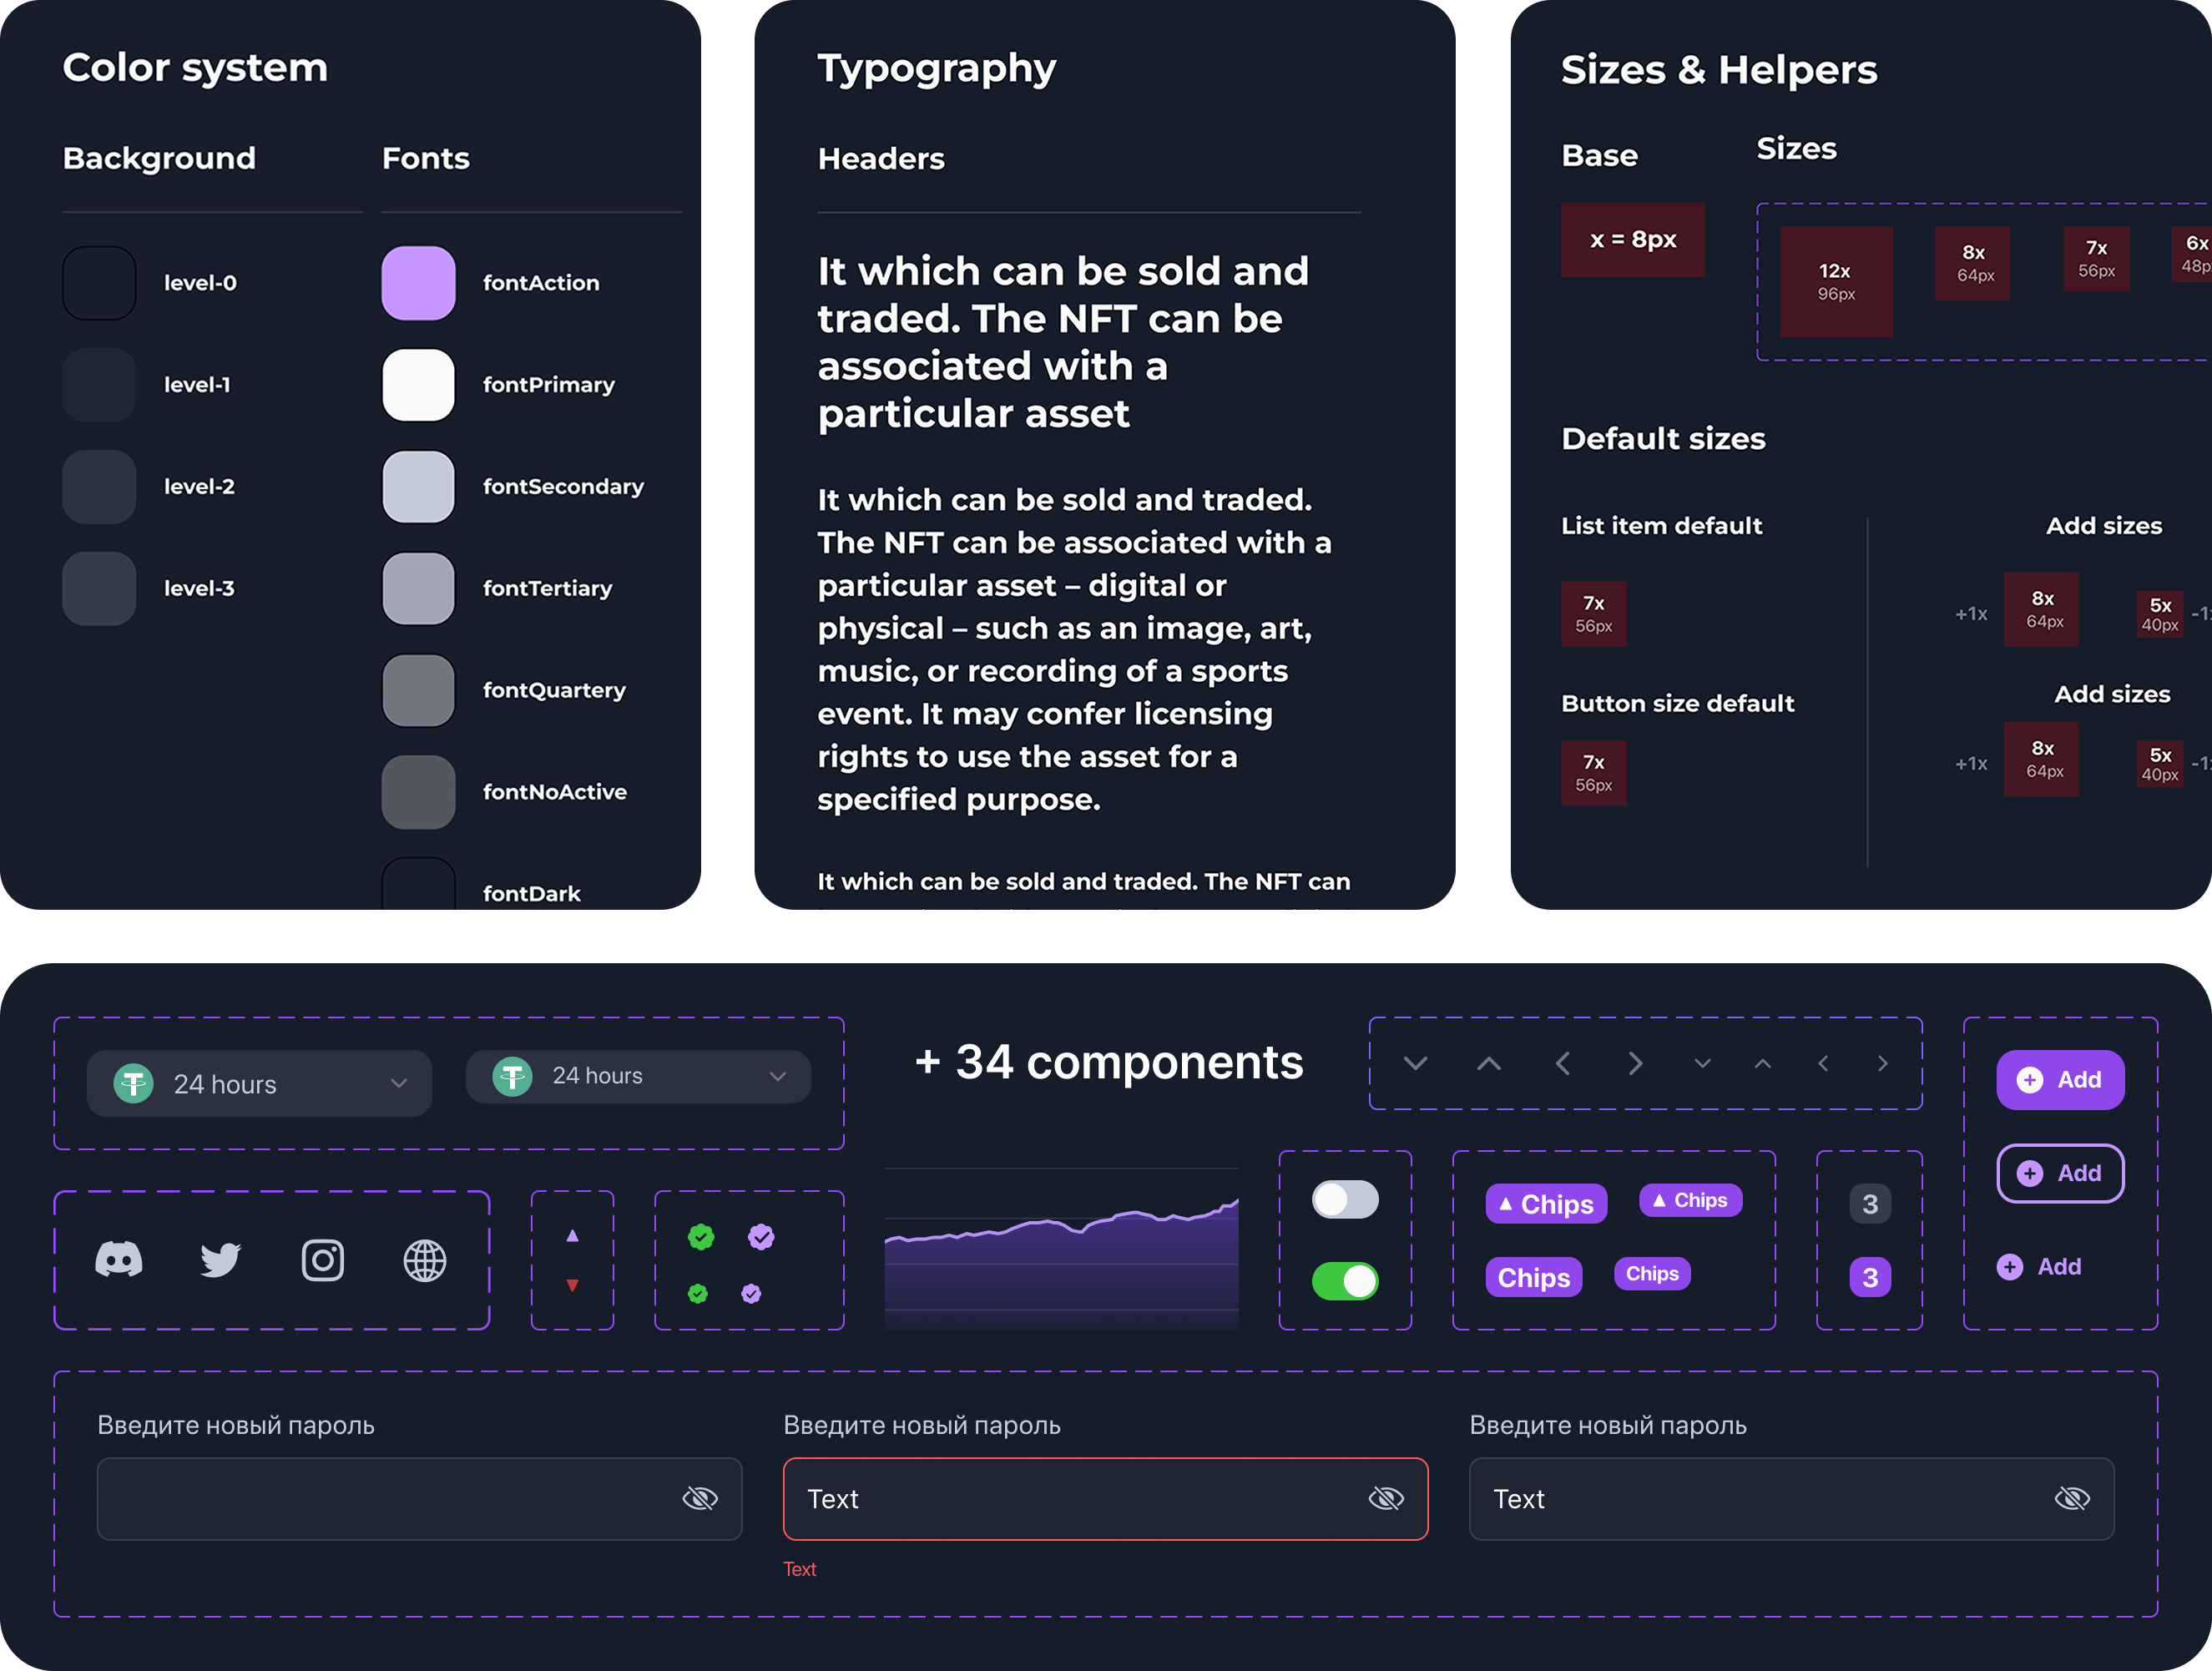Click the large green verified badge
The height and width of the screenshot is (1671, 2212).
[x=701, y=1237]
